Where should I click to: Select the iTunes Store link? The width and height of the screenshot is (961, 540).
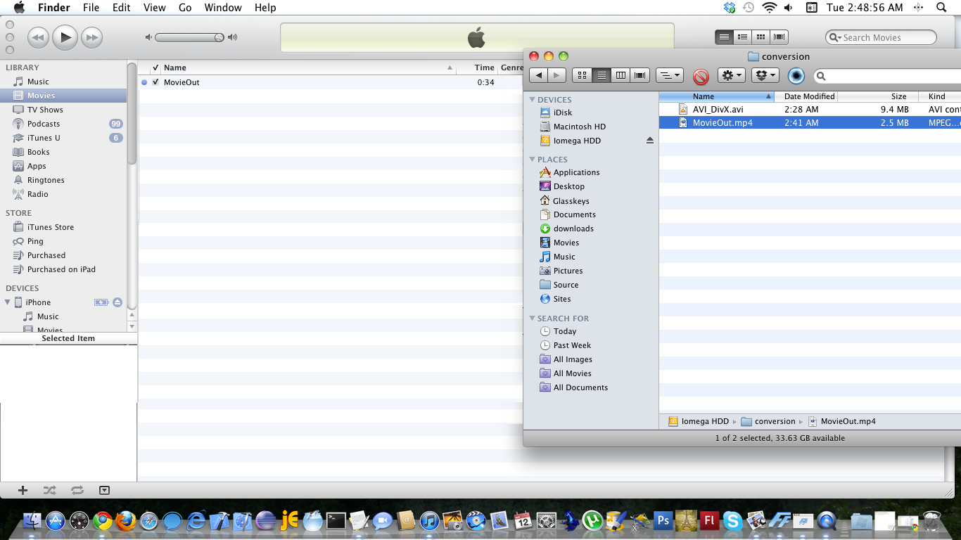(x=50, y=227)
